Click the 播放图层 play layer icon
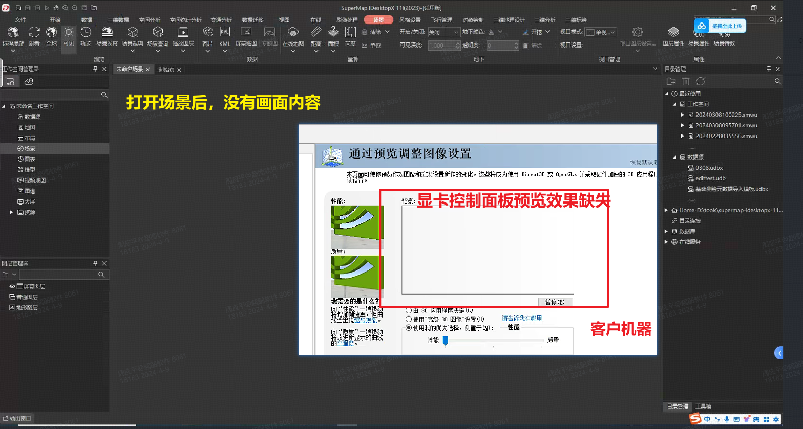The image size is (803, 429). [x=183, y=32]
